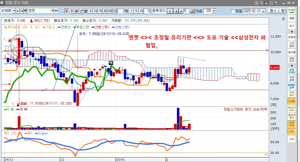This screenshot has width=300, height=162.
Task: Click the 일목균형표 (26, 9, 52) legend label
Action: pos(22,27)
